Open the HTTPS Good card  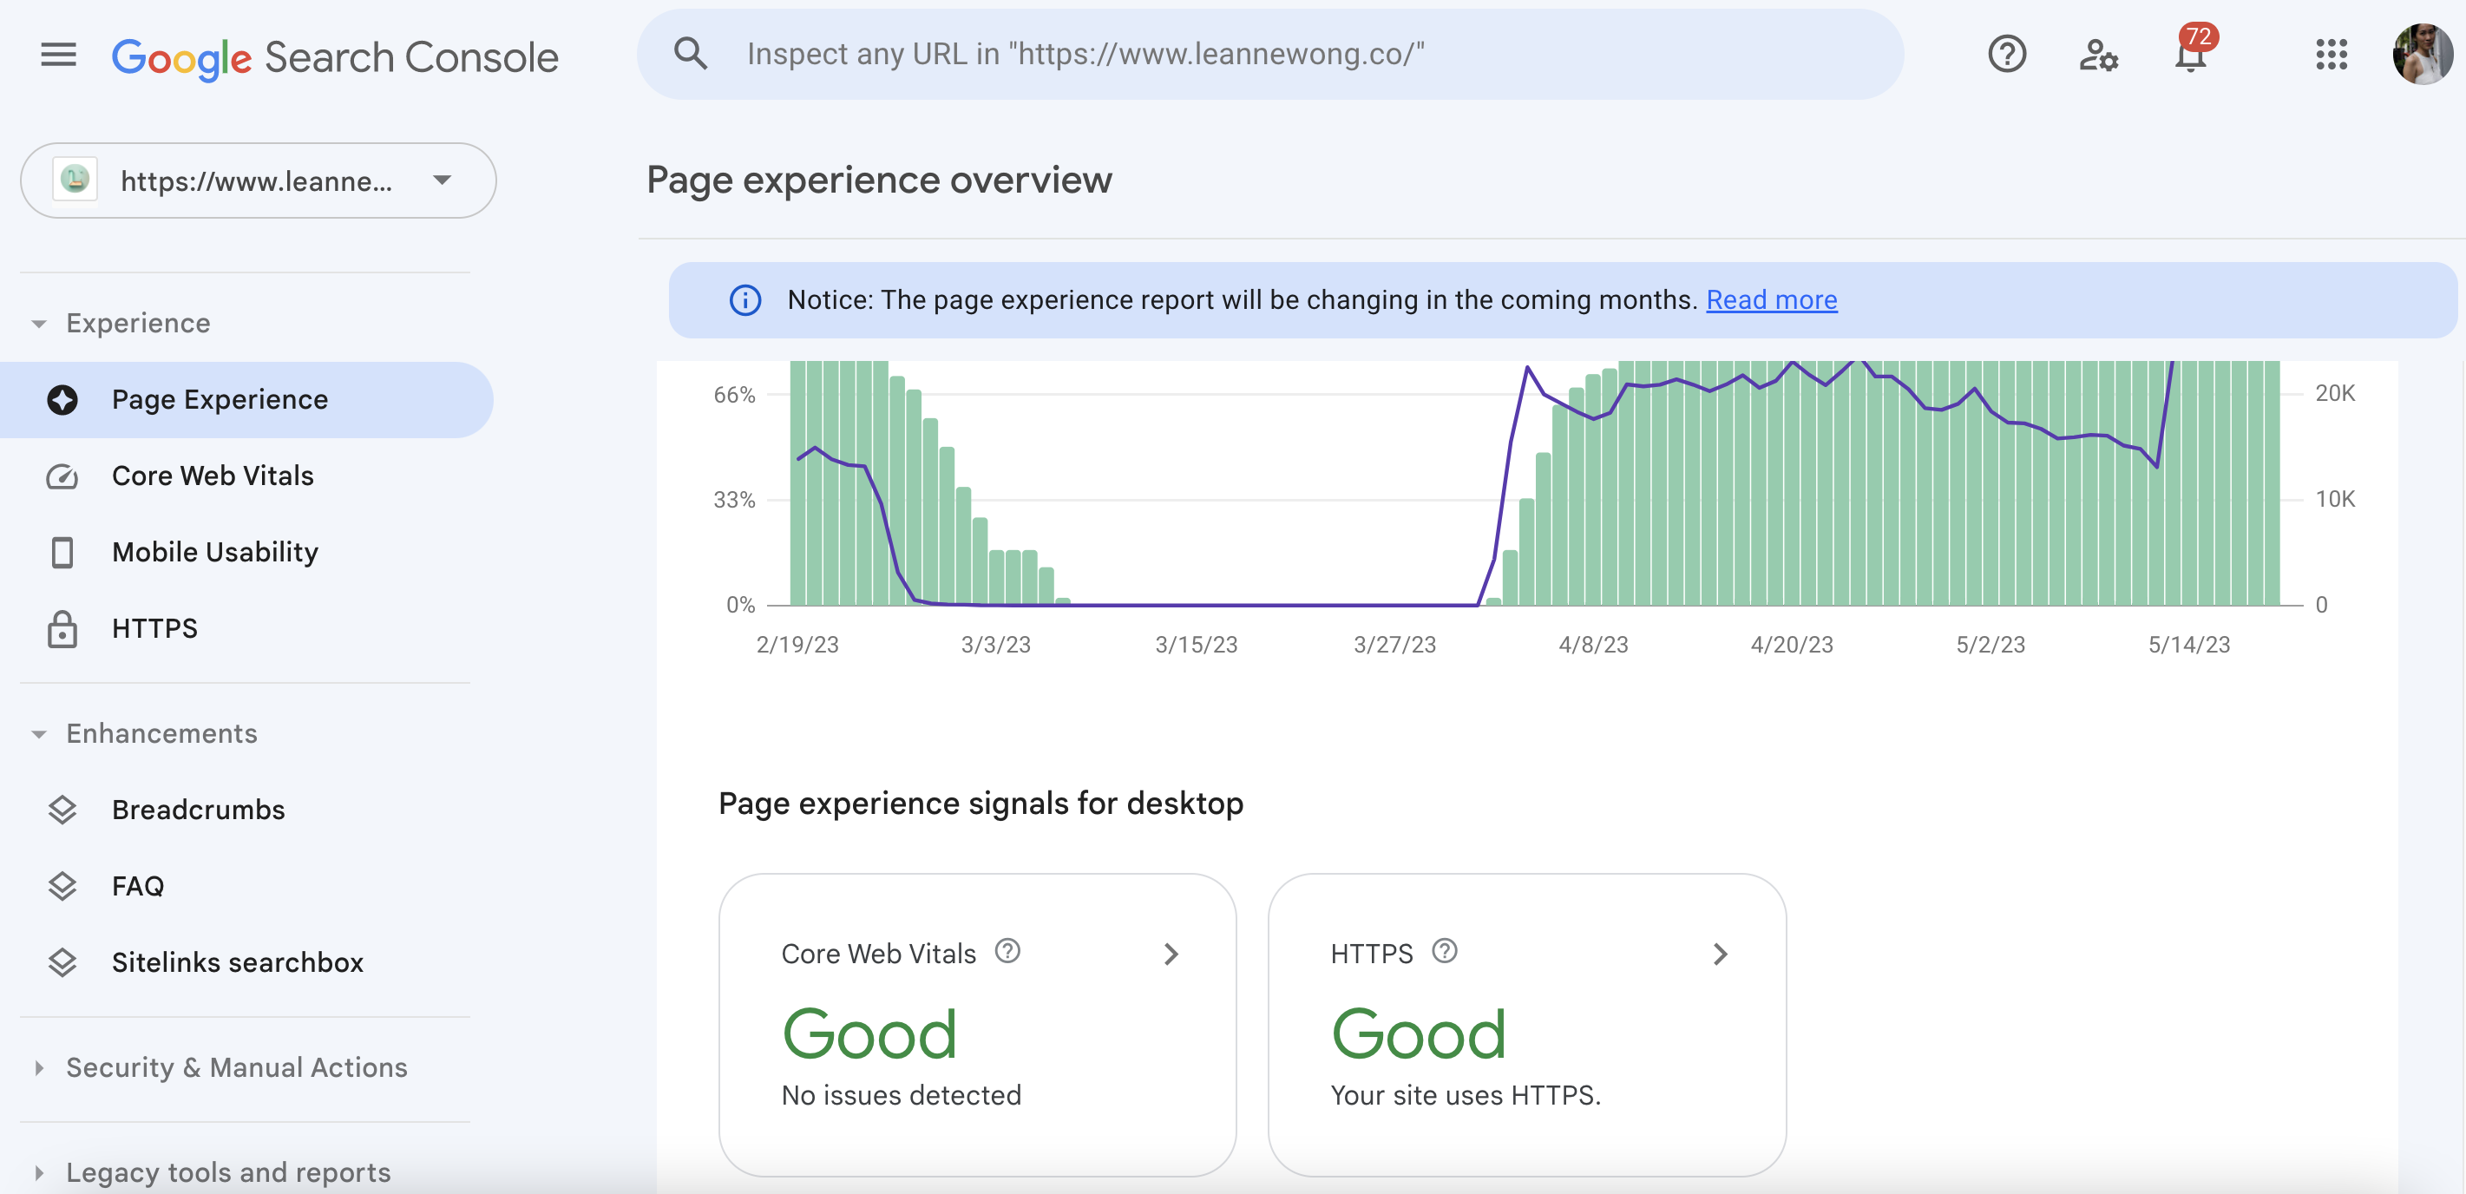[x=1527, y=1025]
